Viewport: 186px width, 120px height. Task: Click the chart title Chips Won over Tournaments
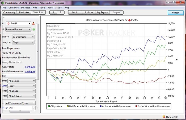pyautogui.click(x=112, y=20)
